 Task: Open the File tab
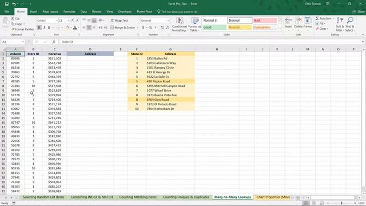(x=7, y=11)
